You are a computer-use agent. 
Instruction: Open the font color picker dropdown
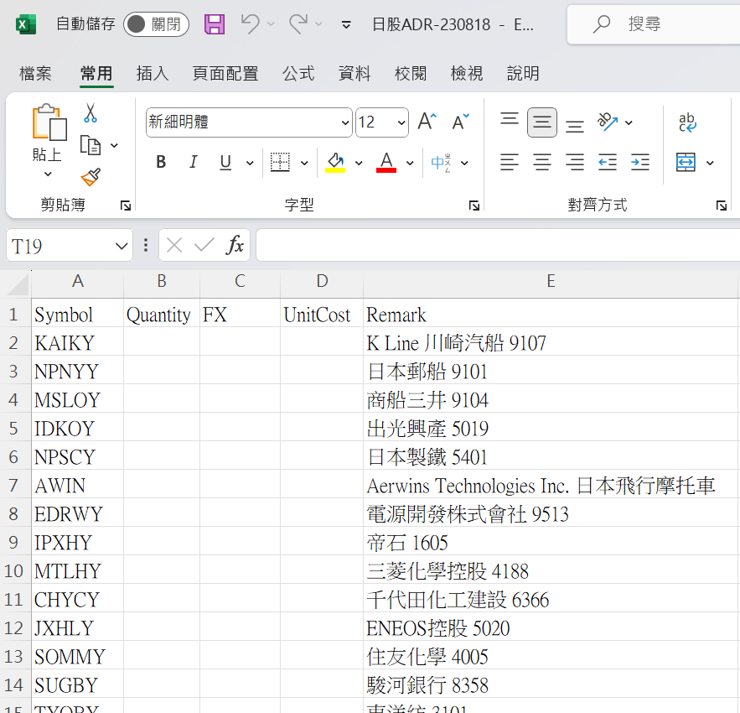point(410,163)
